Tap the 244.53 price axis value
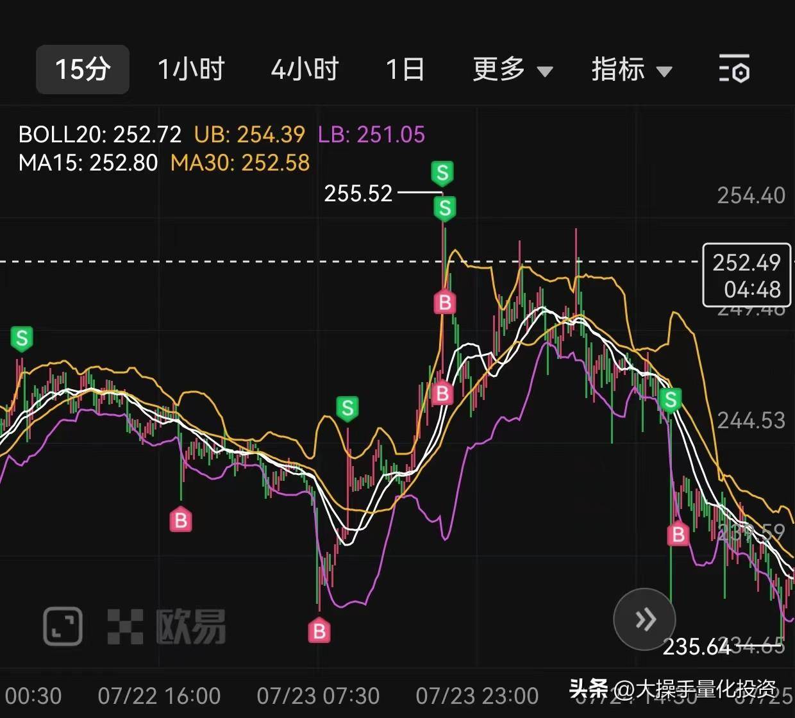 click(x=751, y=421)
